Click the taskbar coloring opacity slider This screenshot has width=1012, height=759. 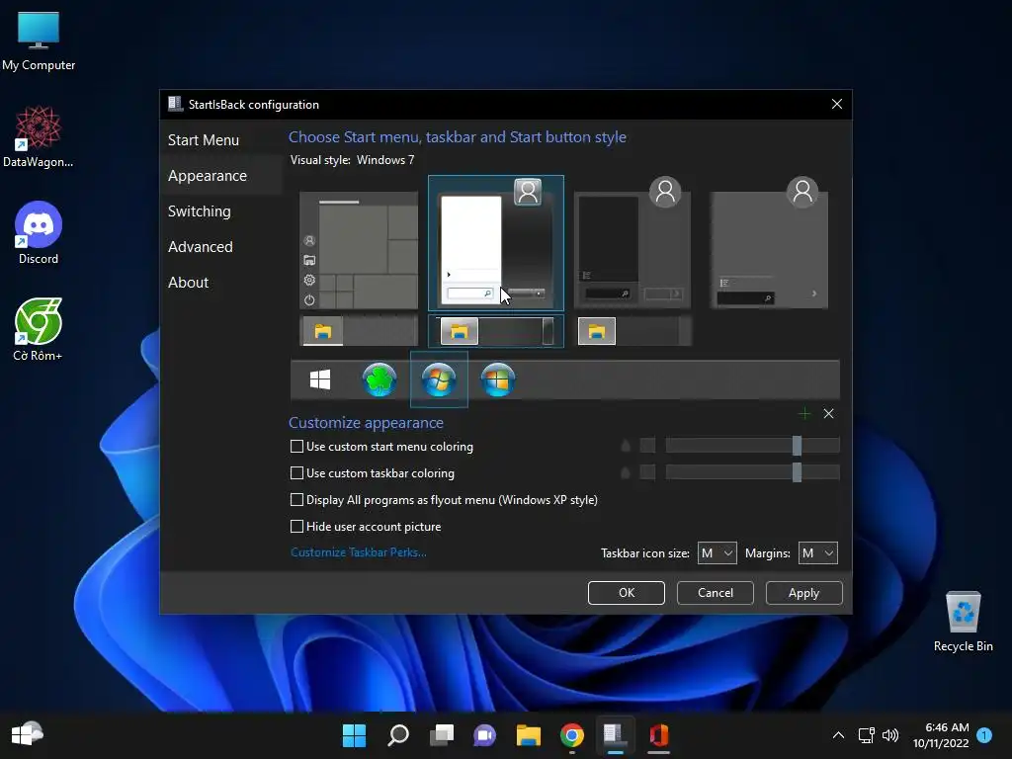752,471
